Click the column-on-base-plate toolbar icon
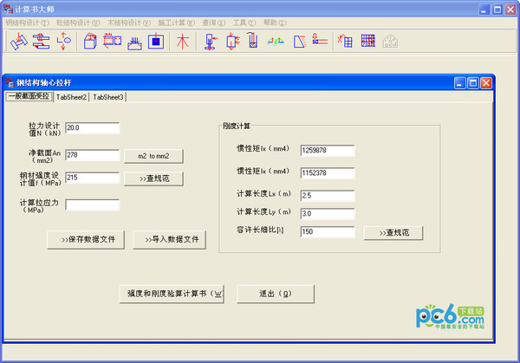 (210, 42)
